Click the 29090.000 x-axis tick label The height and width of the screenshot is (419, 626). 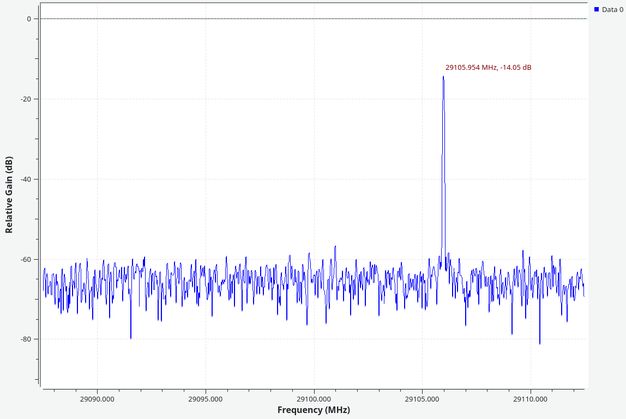97,399
